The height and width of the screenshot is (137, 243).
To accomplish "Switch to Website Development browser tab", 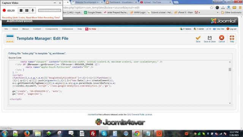I will 87,2.
